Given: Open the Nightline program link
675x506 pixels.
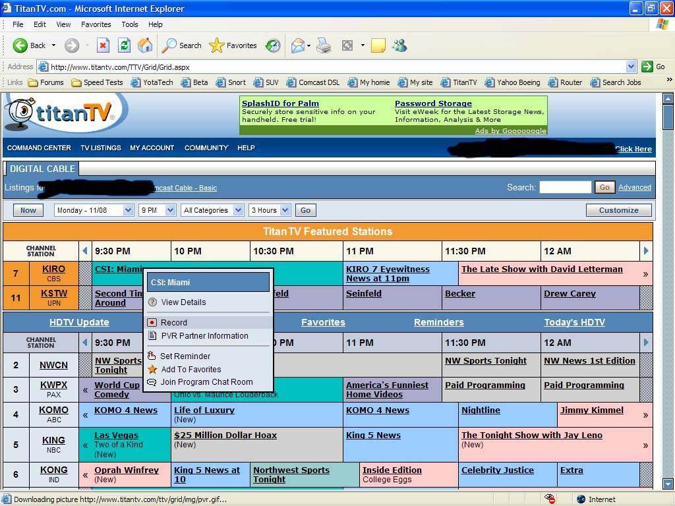Looking at the screenshot, I should 481,410.
